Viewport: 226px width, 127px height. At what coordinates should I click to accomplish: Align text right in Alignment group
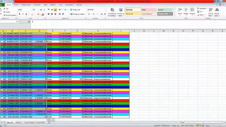(x=55, y=14)
